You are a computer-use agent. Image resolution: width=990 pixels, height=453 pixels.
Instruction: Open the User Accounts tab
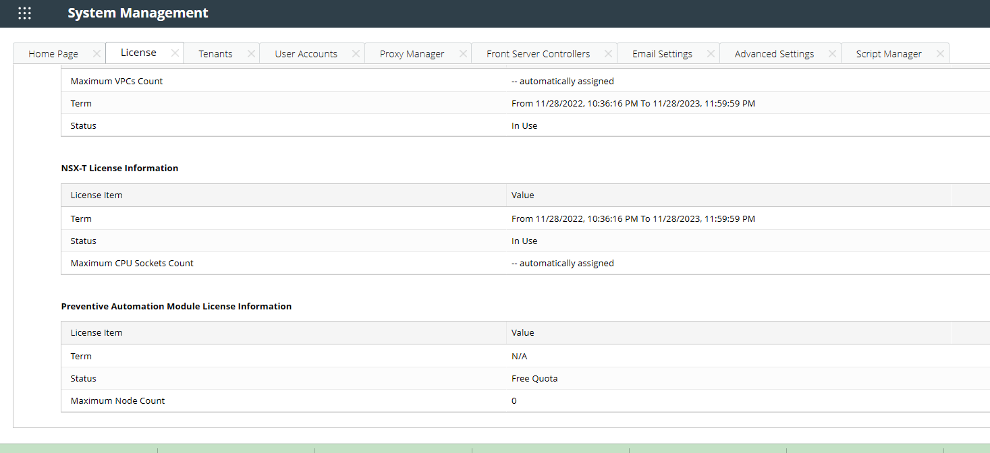pyautogui.click(x=305, y=53)
